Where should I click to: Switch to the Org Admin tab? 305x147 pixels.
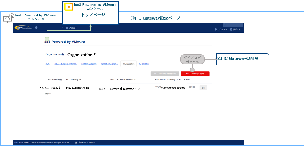(x=144, y=64)
